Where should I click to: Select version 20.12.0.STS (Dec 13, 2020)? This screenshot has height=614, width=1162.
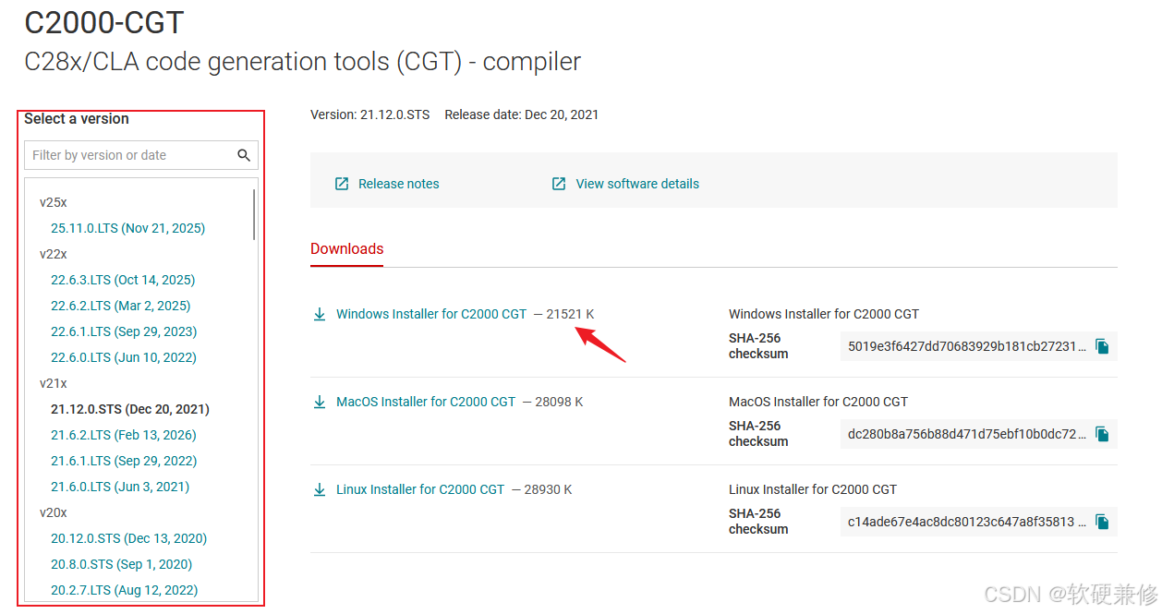tap(128, 538)
